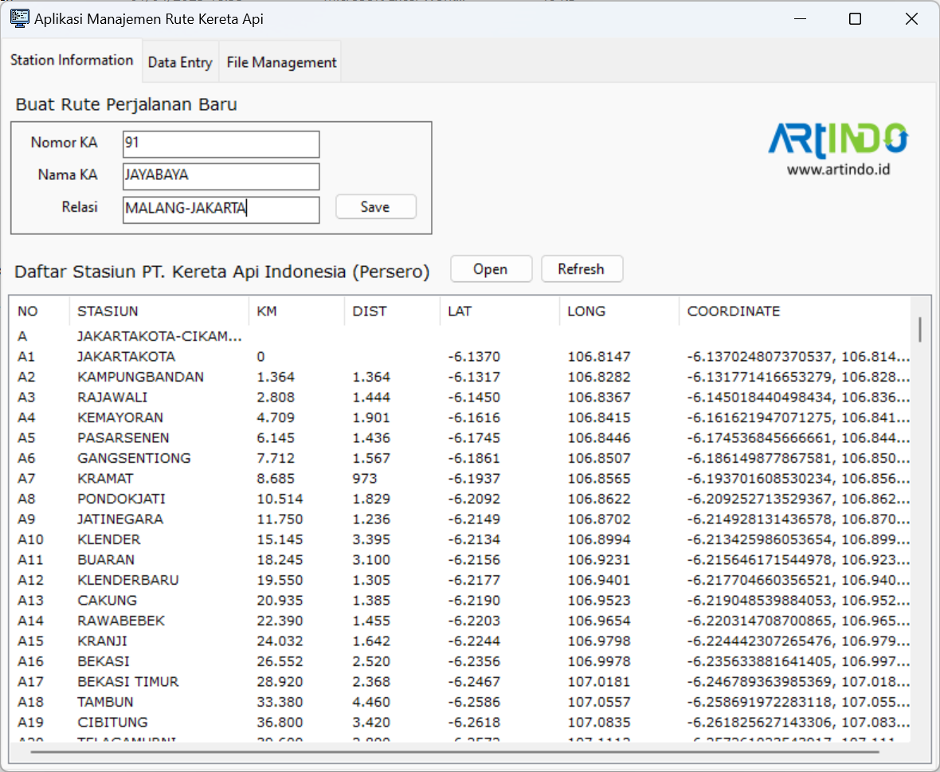This screenshot has height=772, width=940.
Task: Maximize the application window
Action: click(x=855, y=19)
